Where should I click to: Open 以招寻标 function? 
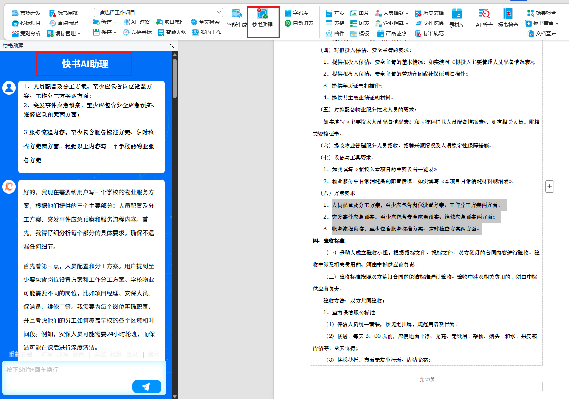tap(137, 32)
